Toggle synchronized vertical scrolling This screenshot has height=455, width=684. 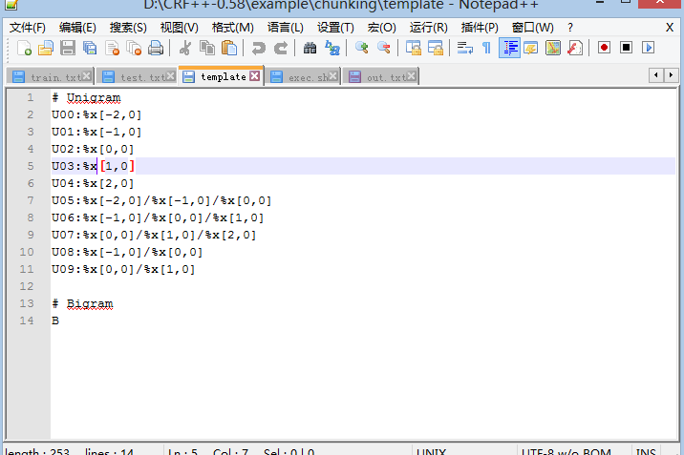coord(413,48)
